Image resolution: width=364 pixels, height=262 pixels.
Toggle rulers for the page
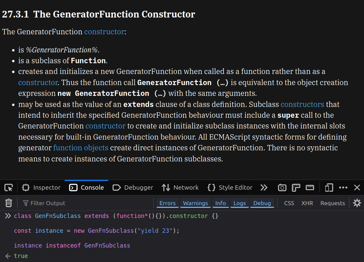[x=296, y=188]
